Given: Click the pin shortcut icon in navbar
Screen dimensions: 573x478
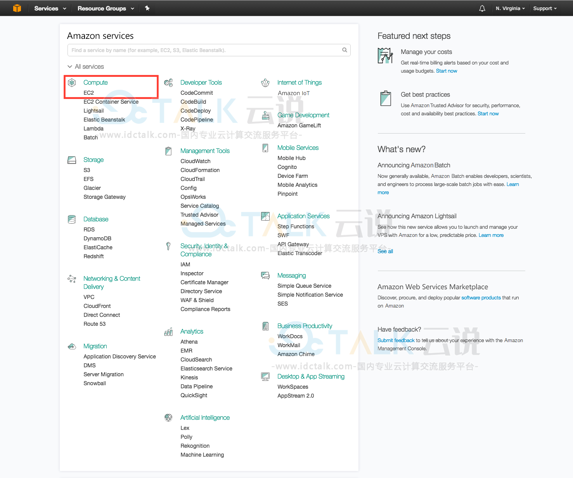Looking at the screenshot, I should tap(147, 8).
